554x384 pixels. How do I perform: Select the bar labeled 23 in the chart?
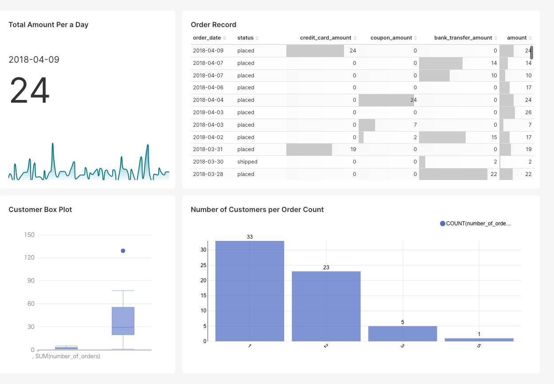point(326,306)
